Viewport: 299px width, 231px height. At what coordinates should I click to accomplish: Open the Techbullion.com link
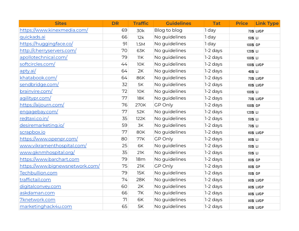[39, 173]
